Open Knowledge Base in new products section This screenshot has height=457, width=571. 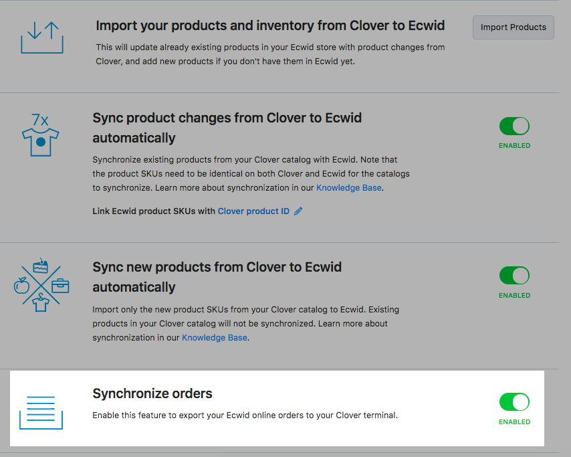pyautogui.click(x=214, y=337)
